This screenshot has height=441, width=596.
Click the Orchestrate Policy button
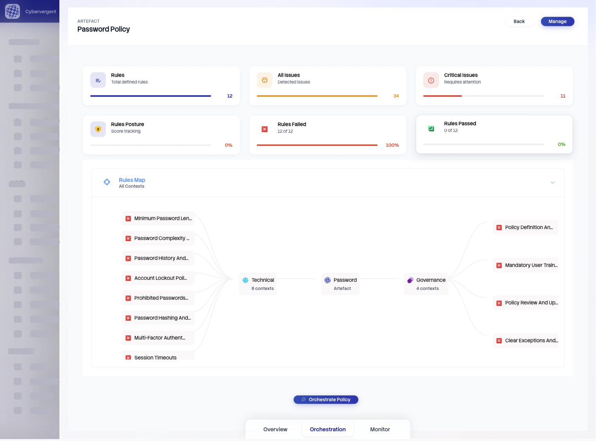326,400
